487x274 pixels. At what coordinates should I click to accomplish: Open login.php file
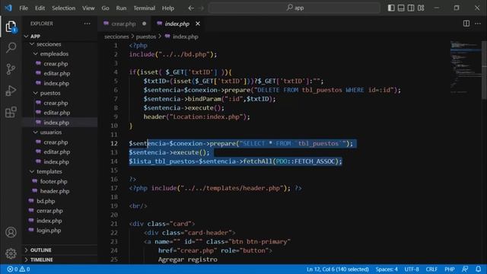point(49,231)
